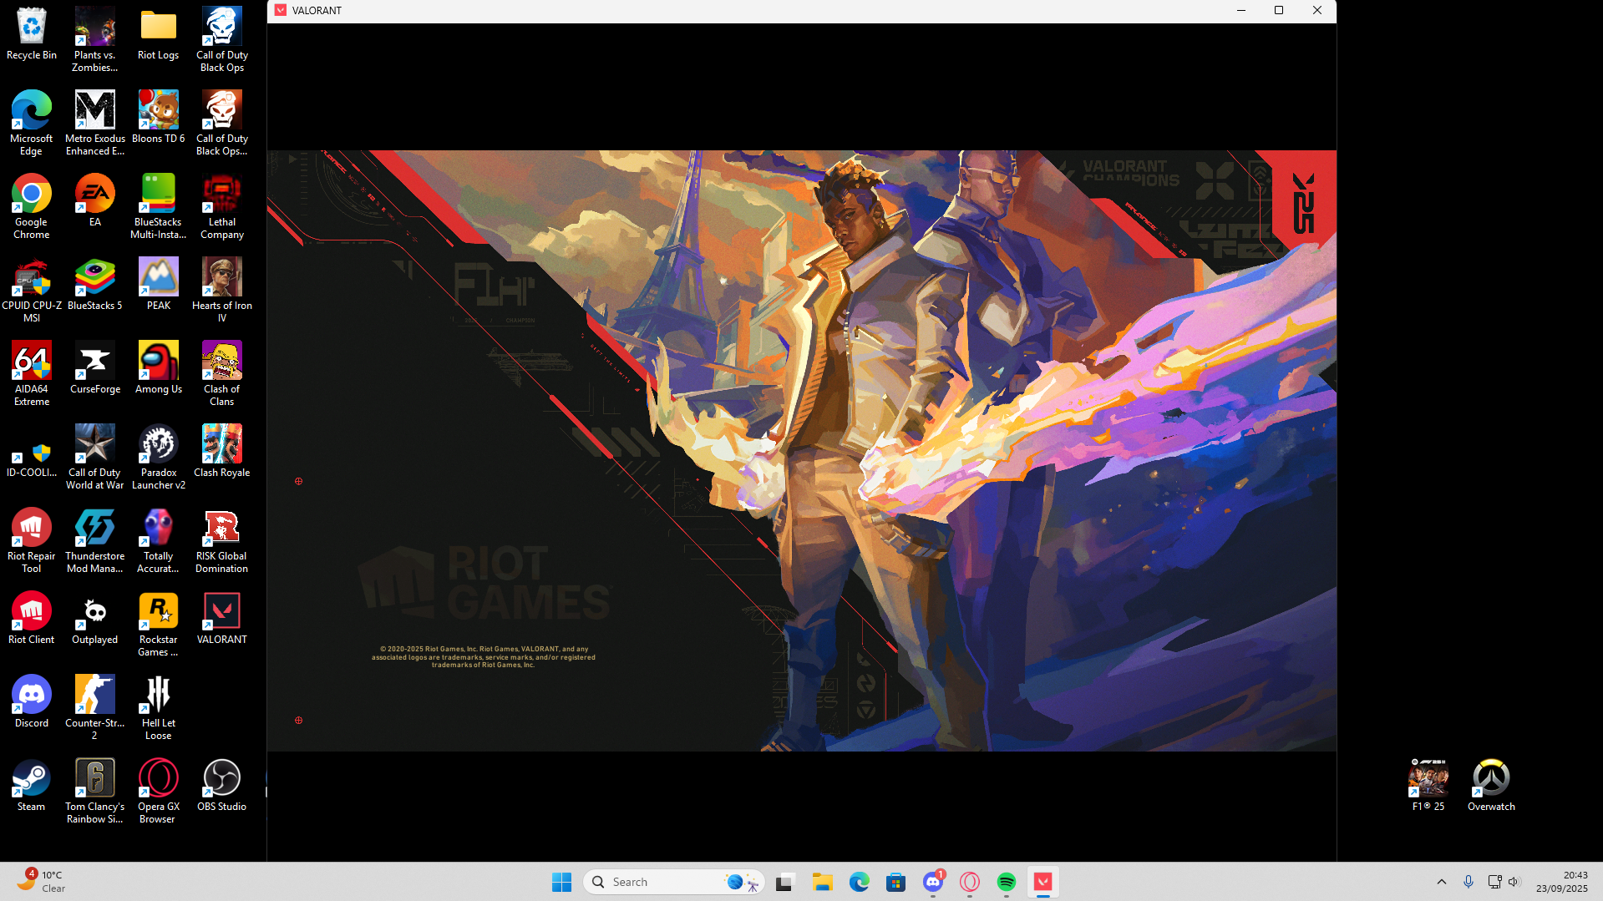Select the F1 25 desktop icon
Image resolution: width=1603 pixels, height=901 pixels.
point(1428,787)
